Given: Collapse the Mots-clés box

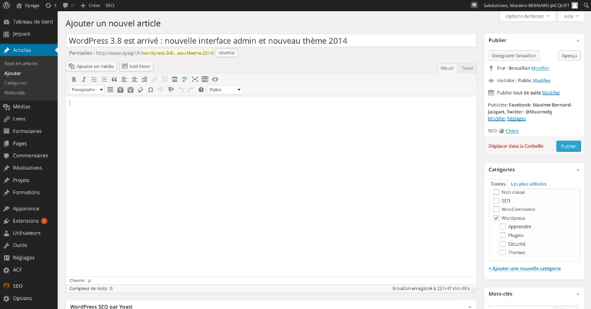Looking at the screenshot, I should (578, 294).
